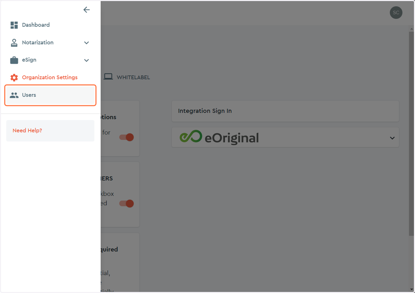This screenshot has height=293, width=415.
Task: Click the Integration Sign In header
Action: point(285,111)
